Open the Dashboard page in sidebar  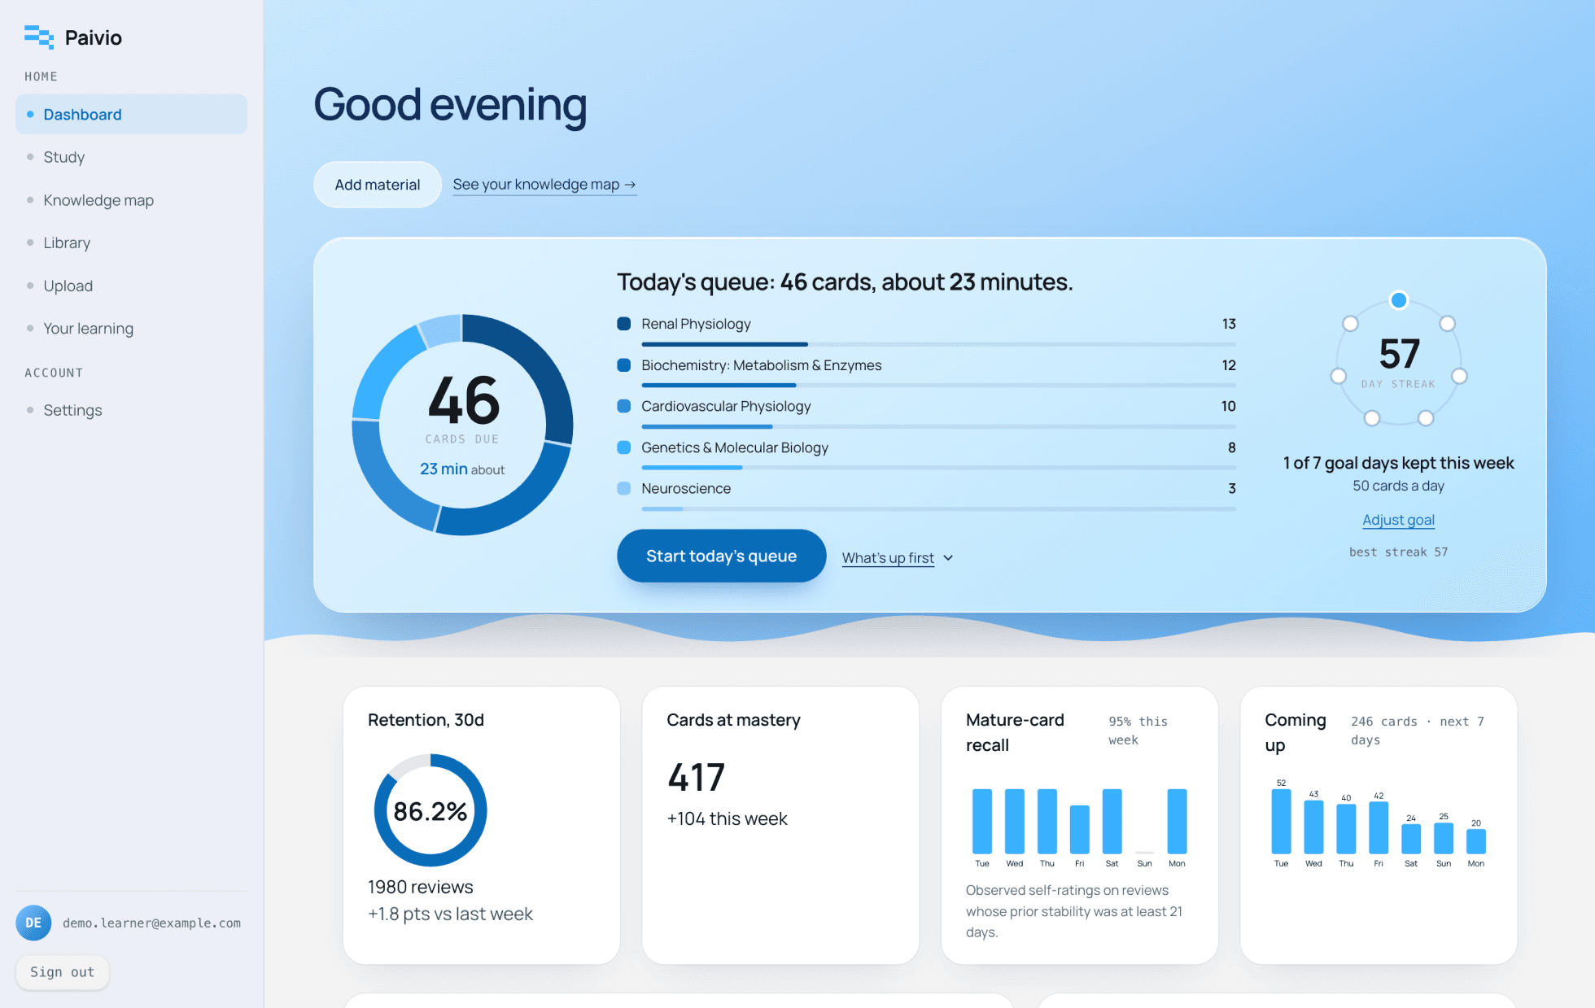(131, 115)
